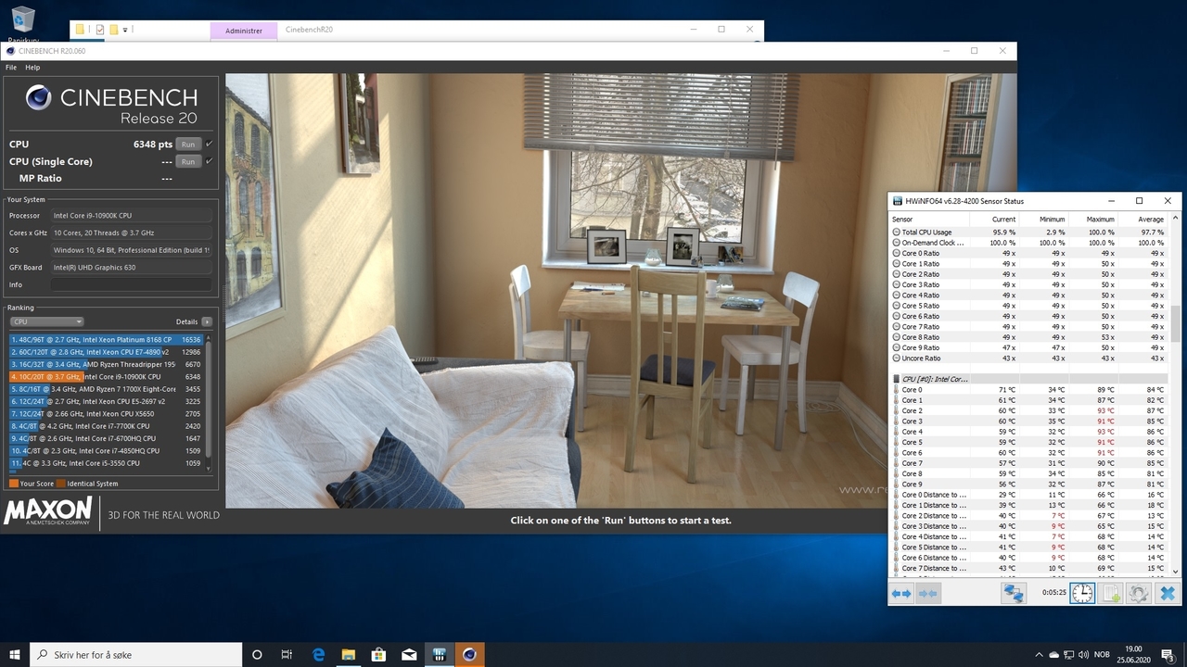
Task: Click the taskbar search box
Action: click(135, 654)
